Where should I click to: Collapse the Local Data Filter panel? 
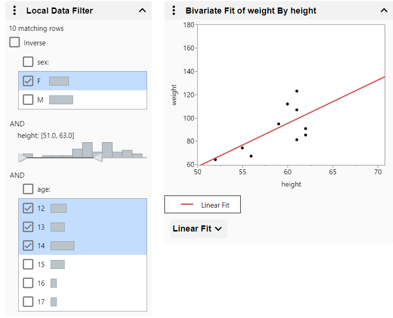(x=142, y=10)
